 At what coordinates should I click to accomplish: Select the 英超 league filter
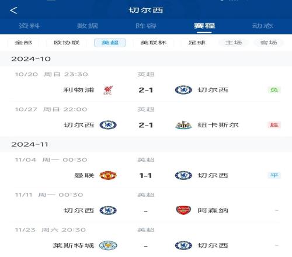[x=110, y=43]
